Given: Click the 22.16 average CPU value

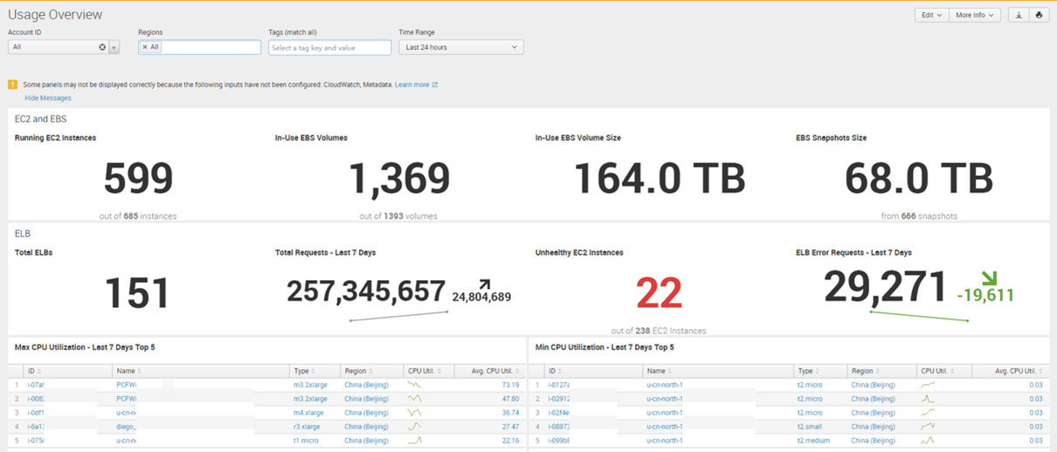Looking at the screenshot, I should coord(510,441).
